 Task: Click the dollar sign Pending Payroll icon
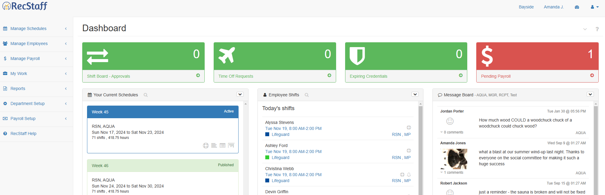[x=487, y=56]
